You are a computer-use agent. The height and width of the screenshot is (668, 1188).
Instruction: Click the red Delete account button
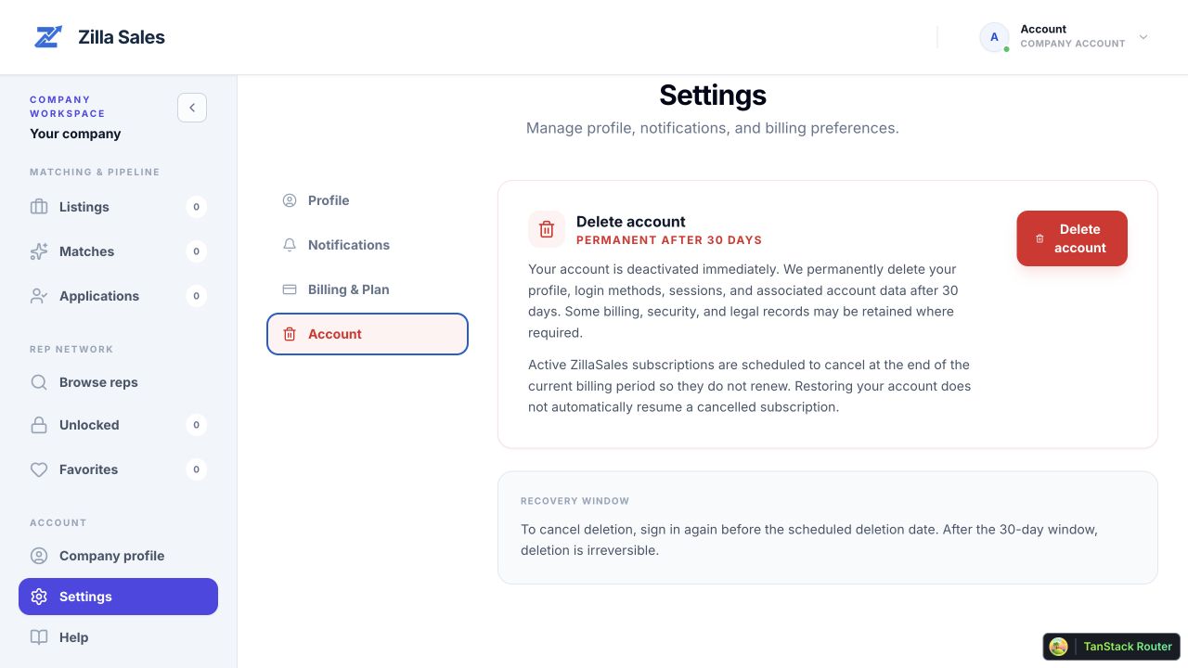point(1072,238)
